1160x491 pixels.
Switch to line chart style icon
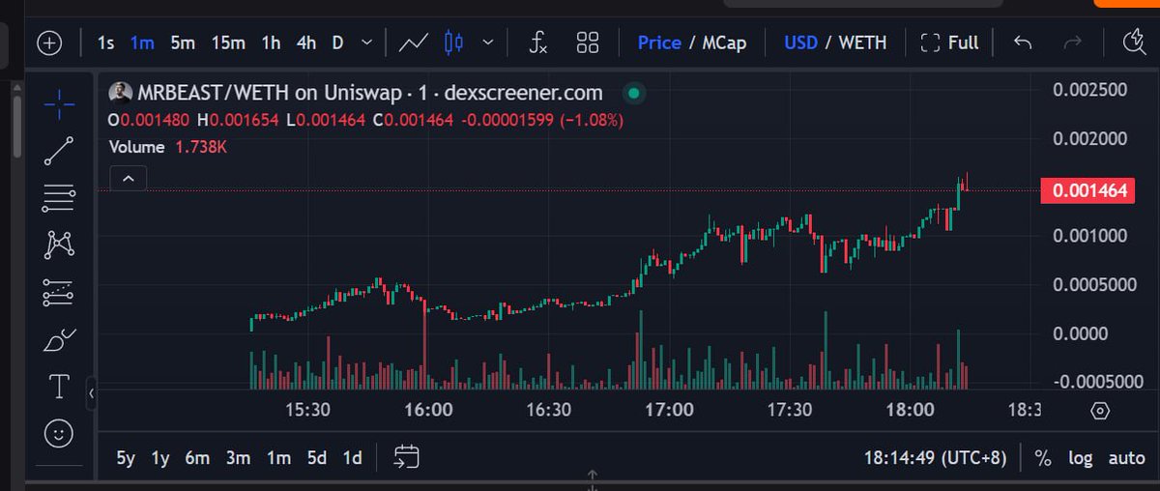click(x=414, y=43)
